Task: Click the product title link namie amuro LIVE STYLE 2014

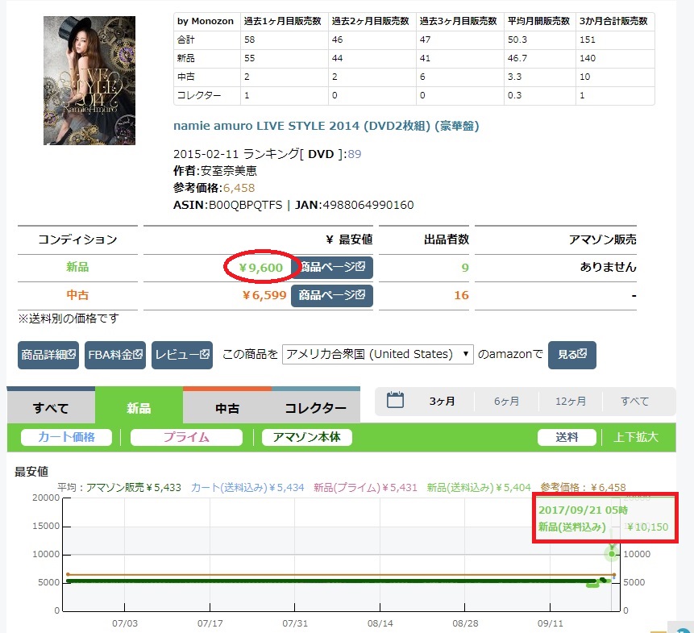Action: pos(326,126)
